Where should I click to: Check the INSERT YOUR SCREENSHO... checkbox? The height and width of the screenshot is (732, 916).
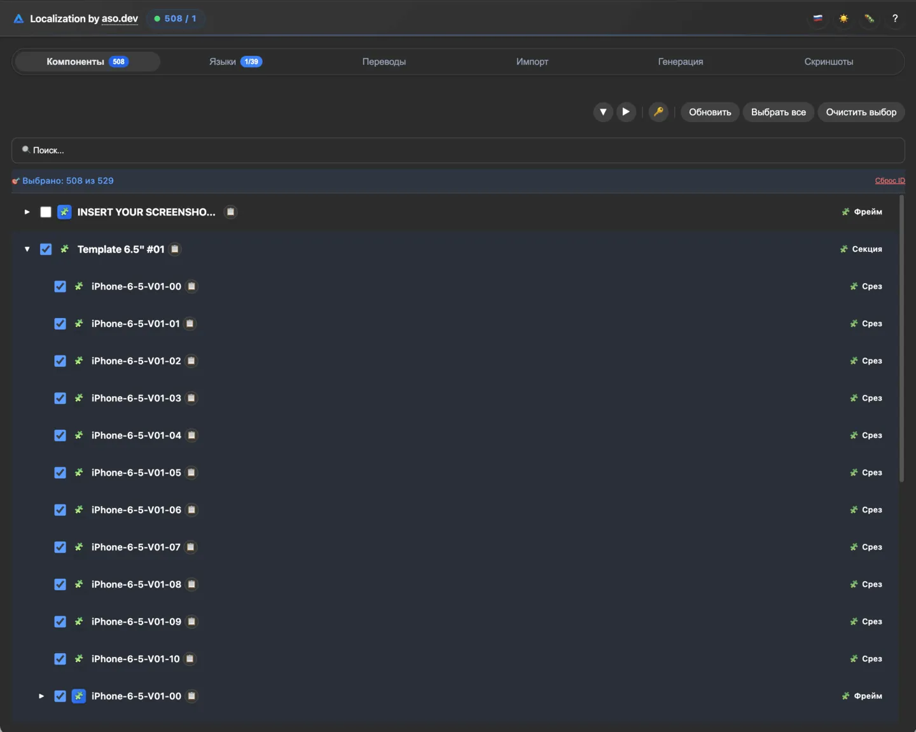click(46, 212)
